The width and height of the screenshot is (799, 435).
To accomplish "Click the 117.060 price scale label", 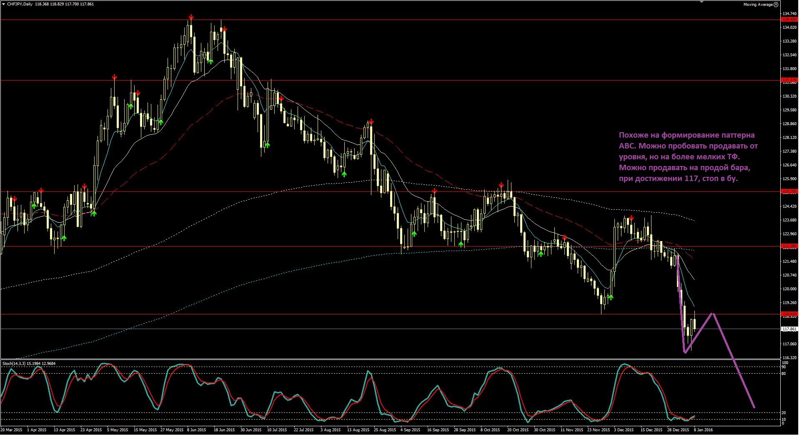I will pos(789,344).
